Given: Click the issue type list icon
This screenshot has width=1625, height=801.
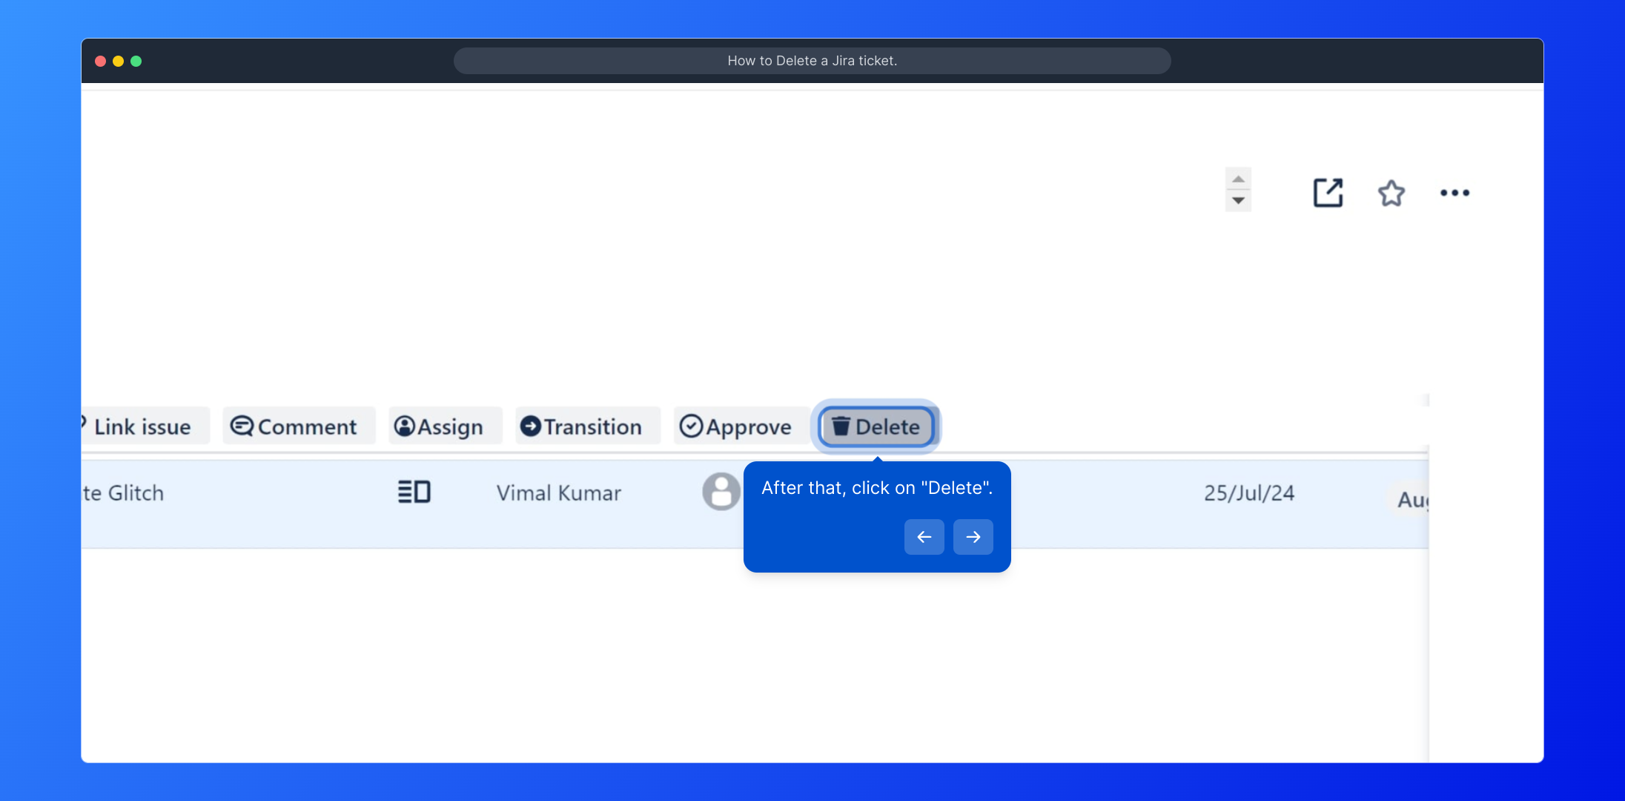Looking at the screenshot, I should (414, 492).
